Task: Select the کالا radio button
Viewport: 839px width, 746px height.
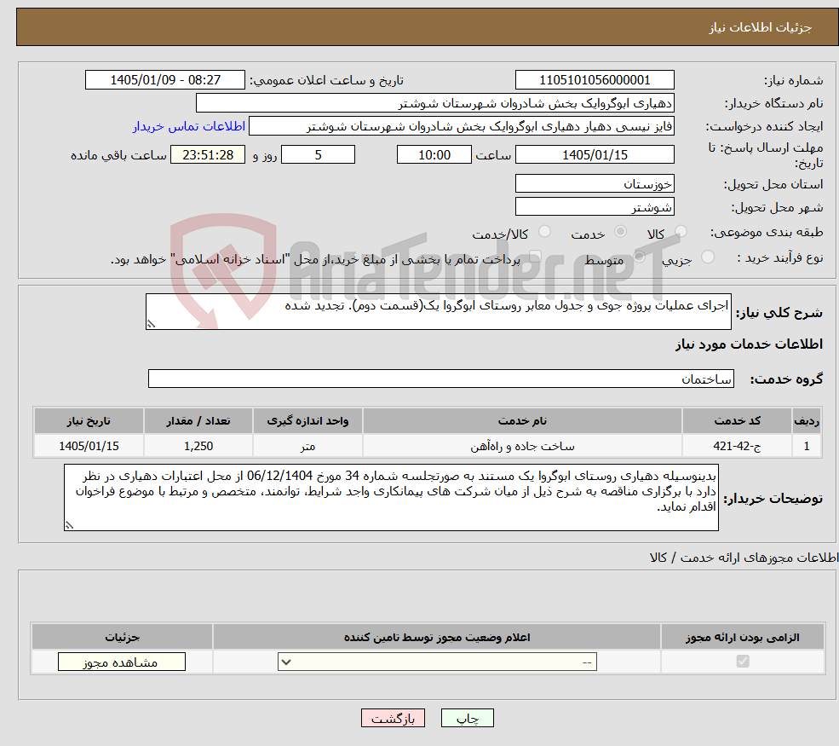Action: [681, 231]
